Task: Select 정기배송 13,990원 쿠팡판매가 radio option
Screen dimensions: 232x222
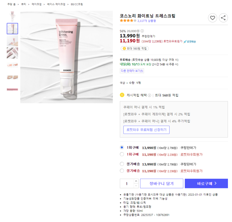Action: point(122,164)
